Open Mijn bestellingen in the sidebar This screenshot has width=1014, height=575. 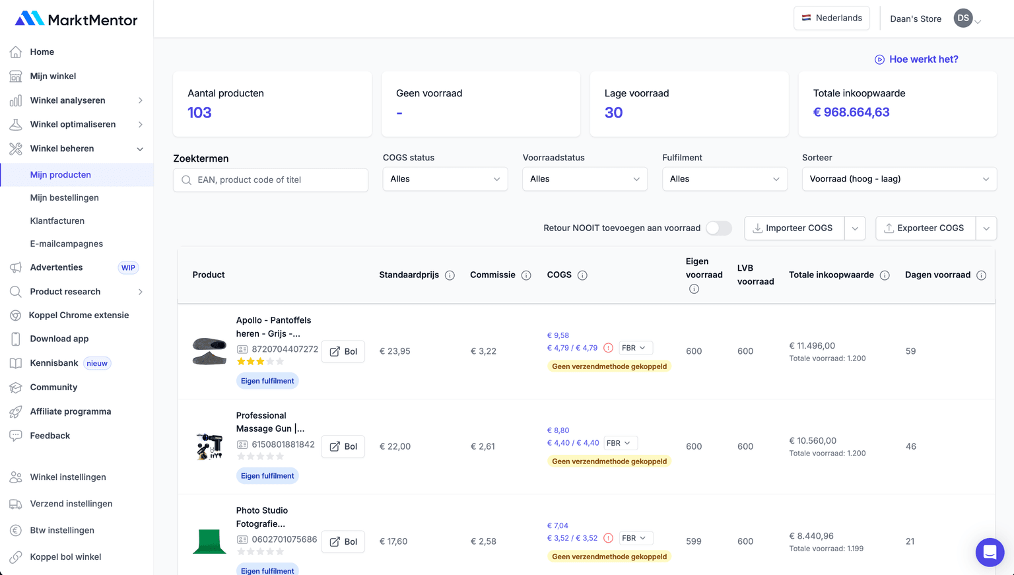pyautogui.click(x=64, y=198)
